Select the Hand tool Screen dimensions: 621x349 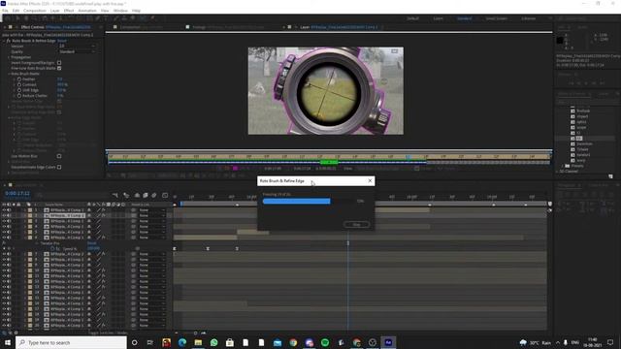26,18
